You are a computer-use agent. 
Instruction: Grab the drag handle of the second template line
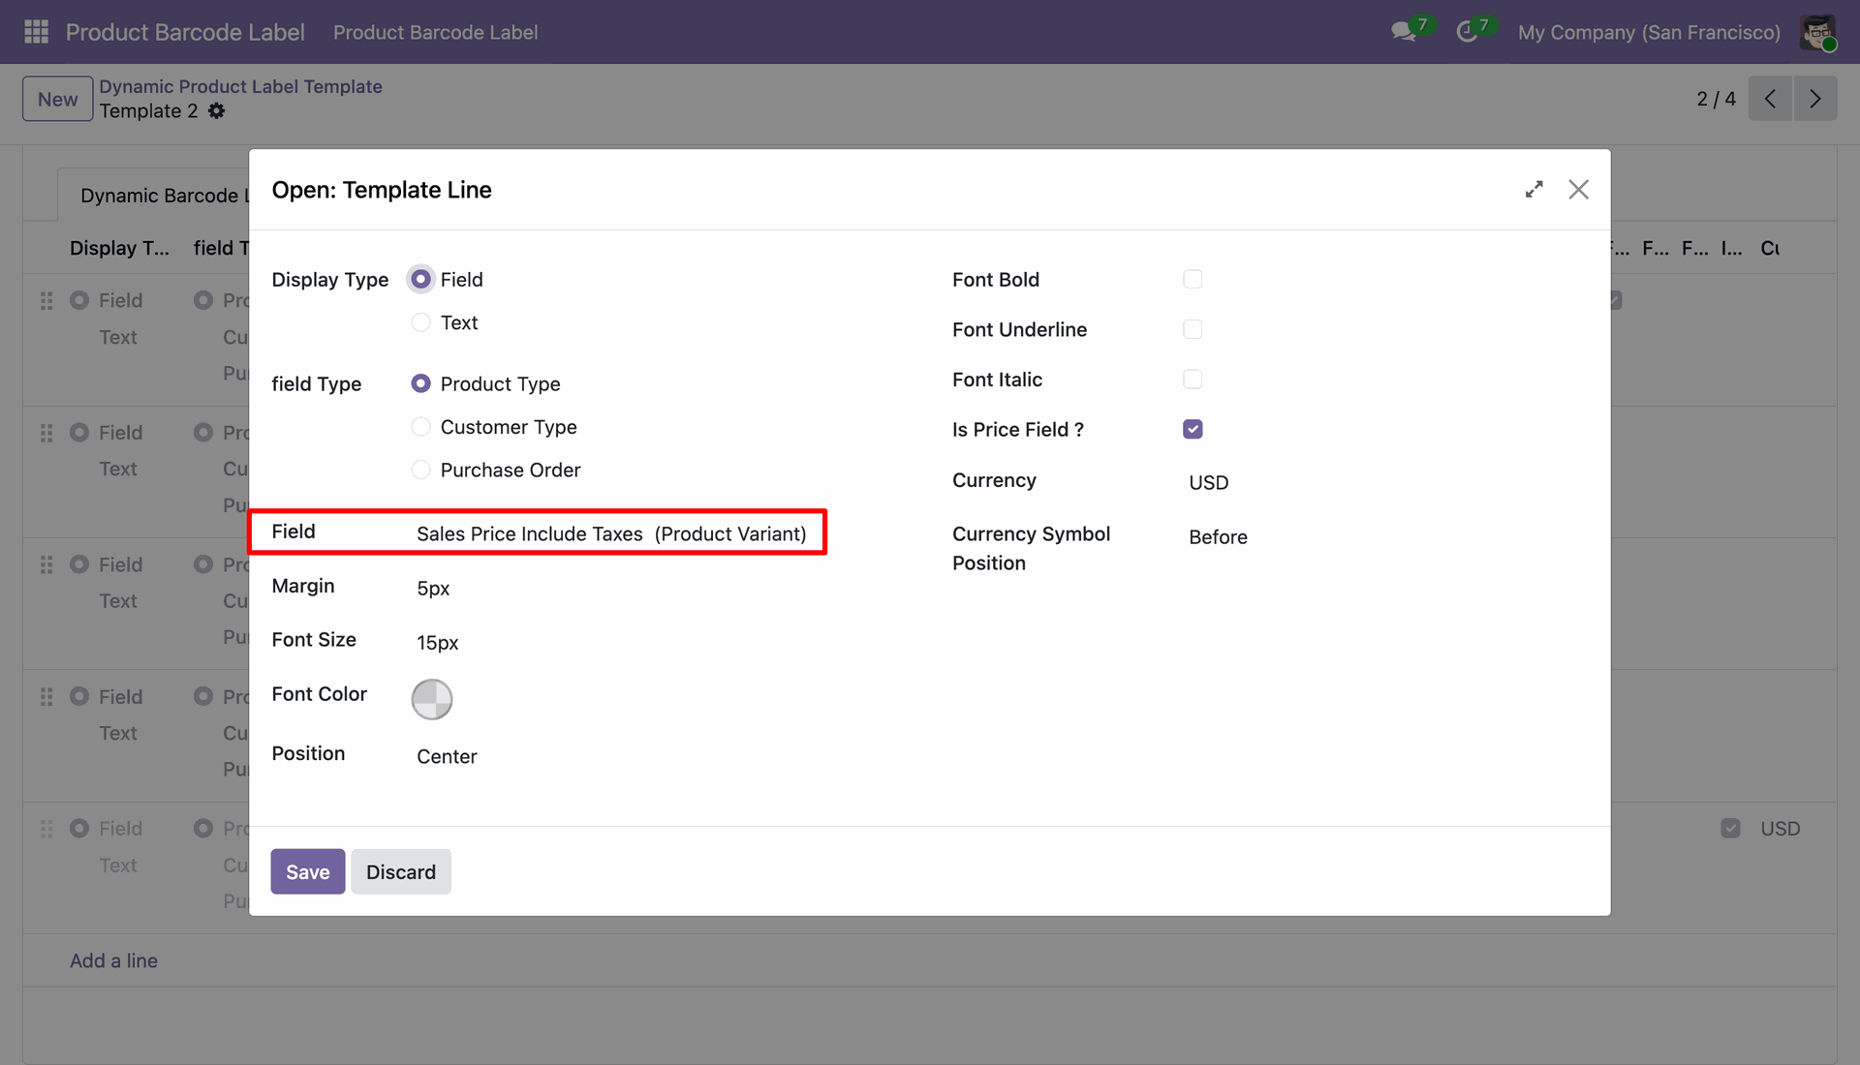pos(46,433)
